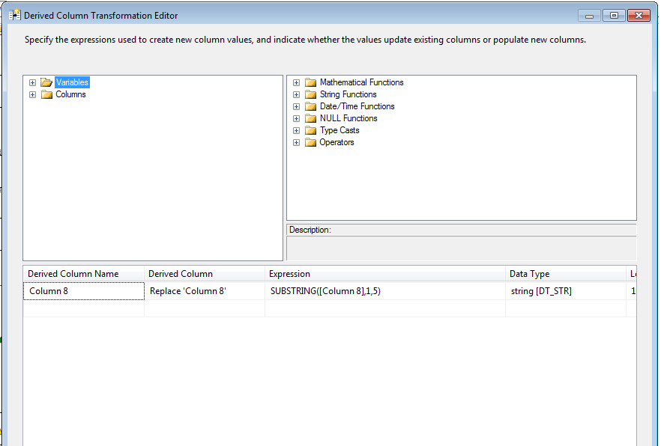Expand the Variables tree node
The image size is (661, 446).
coord(32,82)
